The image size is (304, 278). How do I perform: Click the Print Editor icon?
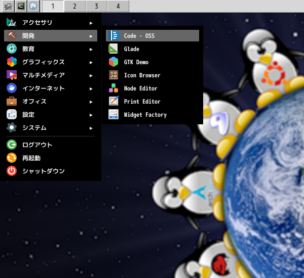(x=113, y=102)
